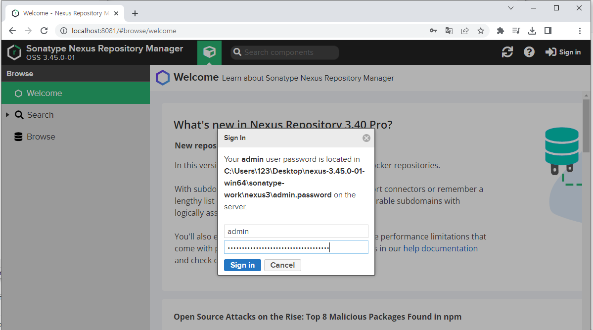Click the address bar URL localhost:8081
Viewport: 593px width, 330px height.
(x=124, y=31)
